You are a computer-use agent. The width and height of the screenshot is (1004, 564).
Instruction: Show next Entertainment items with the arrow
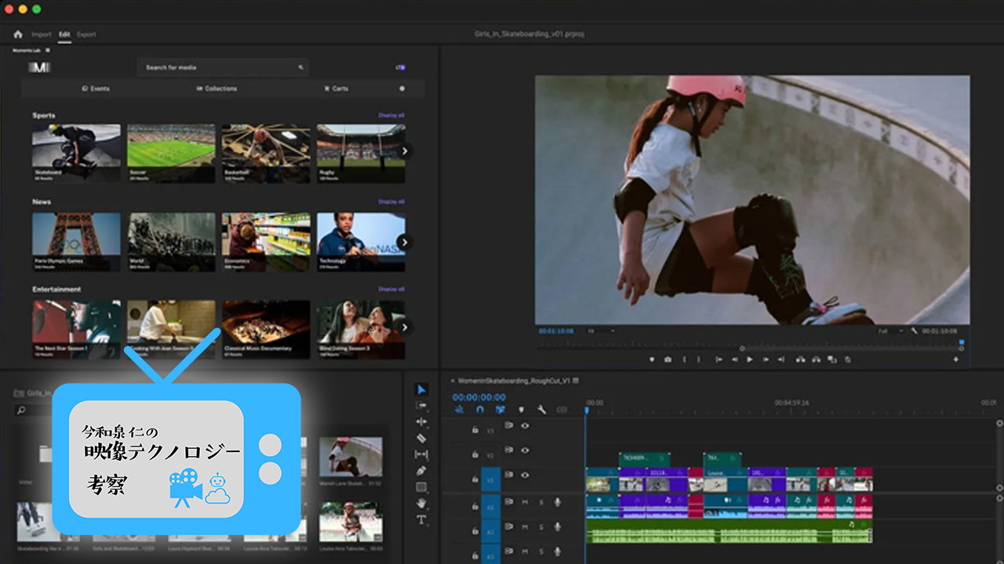(x=404, y=327)
